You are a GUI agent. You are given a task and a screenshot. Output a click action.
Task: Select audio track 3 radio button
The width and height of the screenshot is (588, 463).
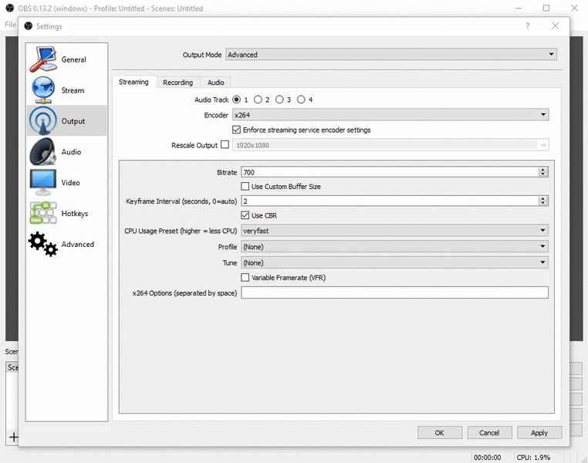279,100
